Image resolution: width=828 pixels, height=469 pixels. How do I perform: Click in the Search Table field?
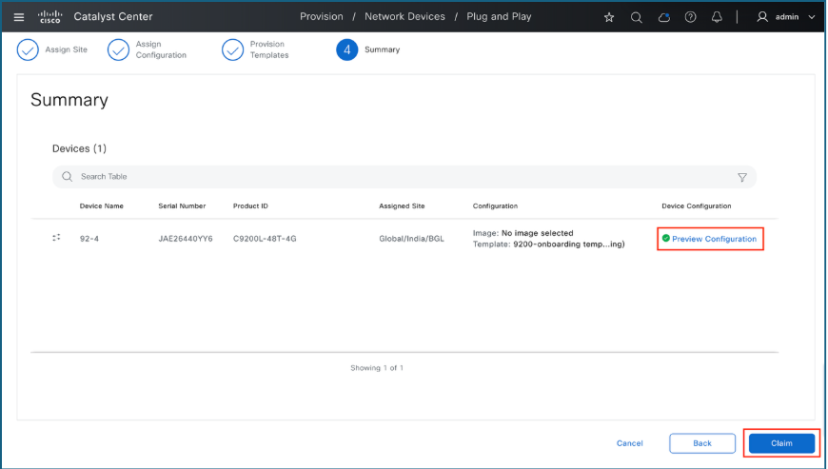pos(404,177)
